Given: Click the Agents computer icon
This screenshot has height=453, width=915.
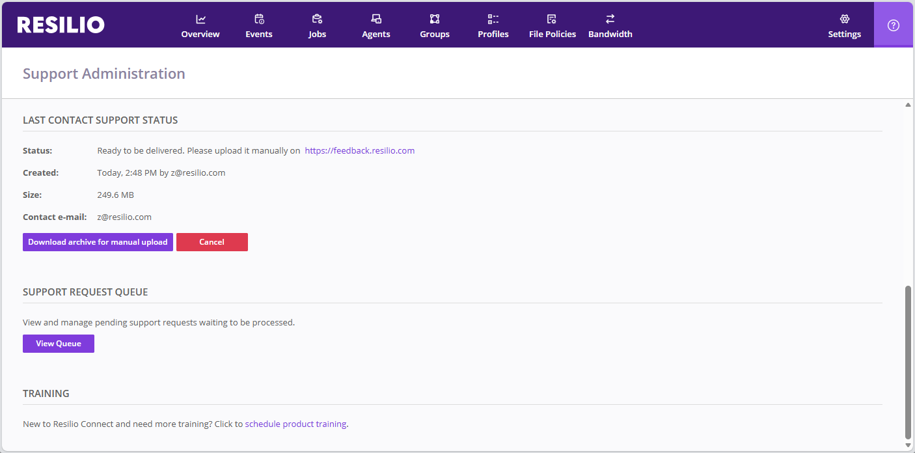Looking at the screenshot, I should point(376,19).
